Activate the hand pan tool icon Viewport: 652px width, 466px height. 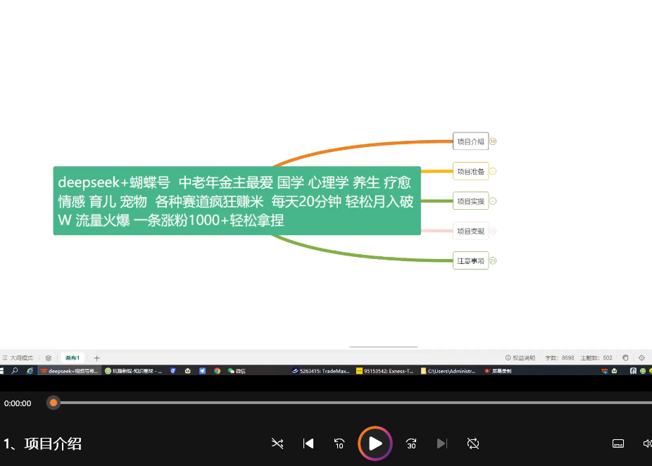coord(625,358)
